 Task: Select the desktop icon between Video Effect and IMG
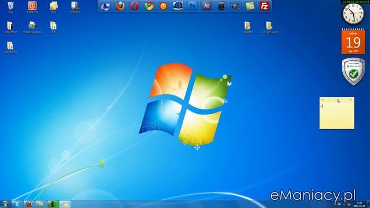coord(32,27)
